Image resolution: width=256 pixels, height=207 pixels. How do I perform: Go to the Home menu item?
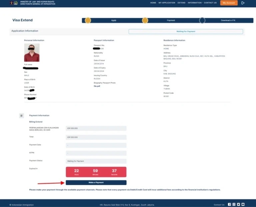(x=153, y=3)
